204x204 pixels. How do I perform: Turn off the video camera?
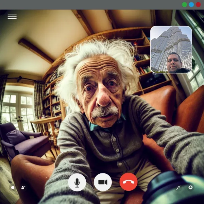(x=103, y=182)
